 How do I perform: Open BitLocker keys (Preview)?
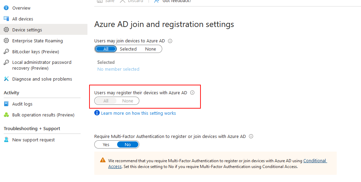point(36,52)
